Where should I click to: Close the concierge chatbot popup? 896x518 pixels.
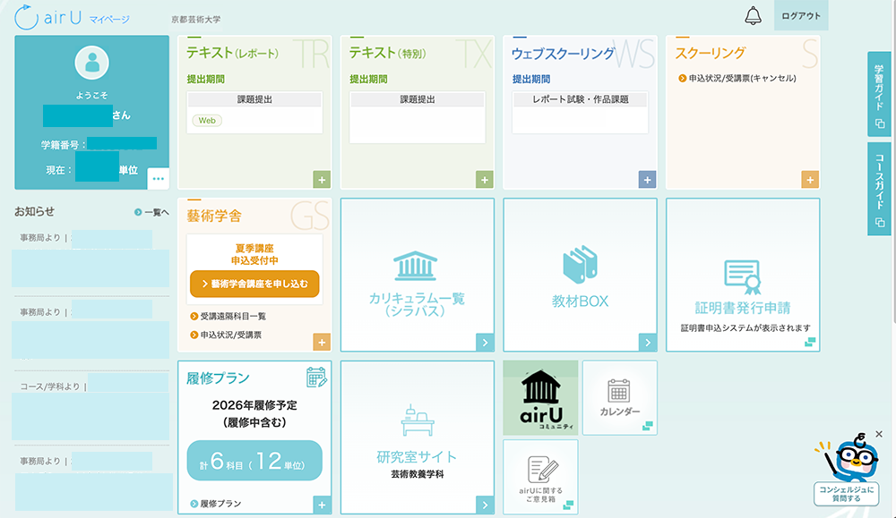[879, 434]
